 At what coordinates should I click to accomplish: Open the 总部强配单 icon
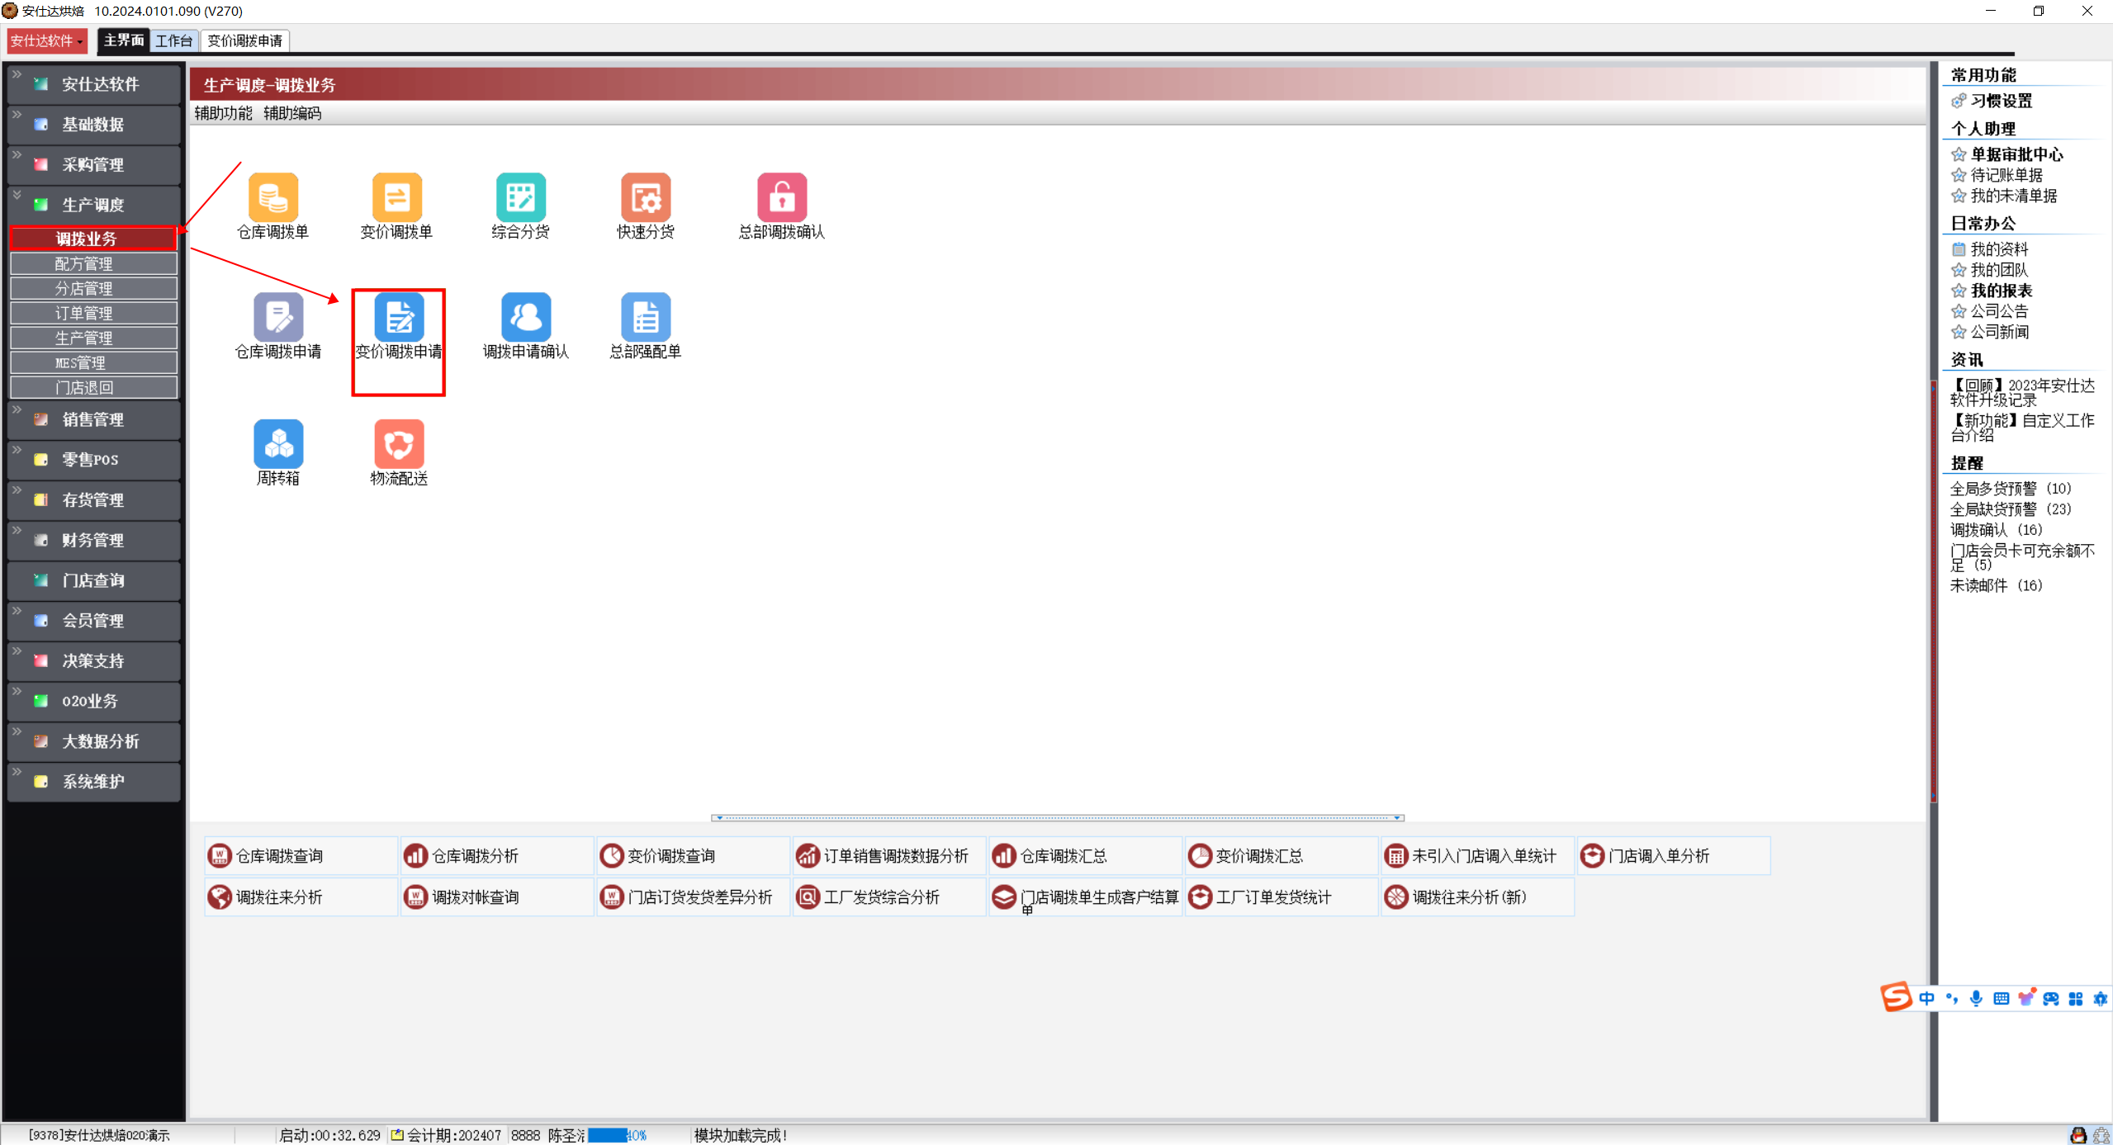click(x=645, y=317)
